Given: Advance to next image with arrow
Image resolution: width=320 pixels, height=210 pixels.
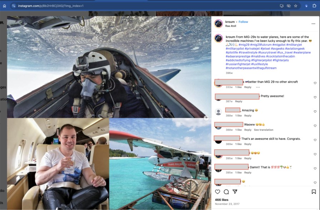Looking at the screenshot, I should pos(206,118).
